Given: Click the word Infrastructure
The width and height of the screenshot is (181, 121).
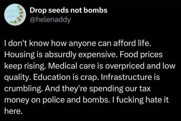Looking at the screenshot, I should (x=126, y=77).
